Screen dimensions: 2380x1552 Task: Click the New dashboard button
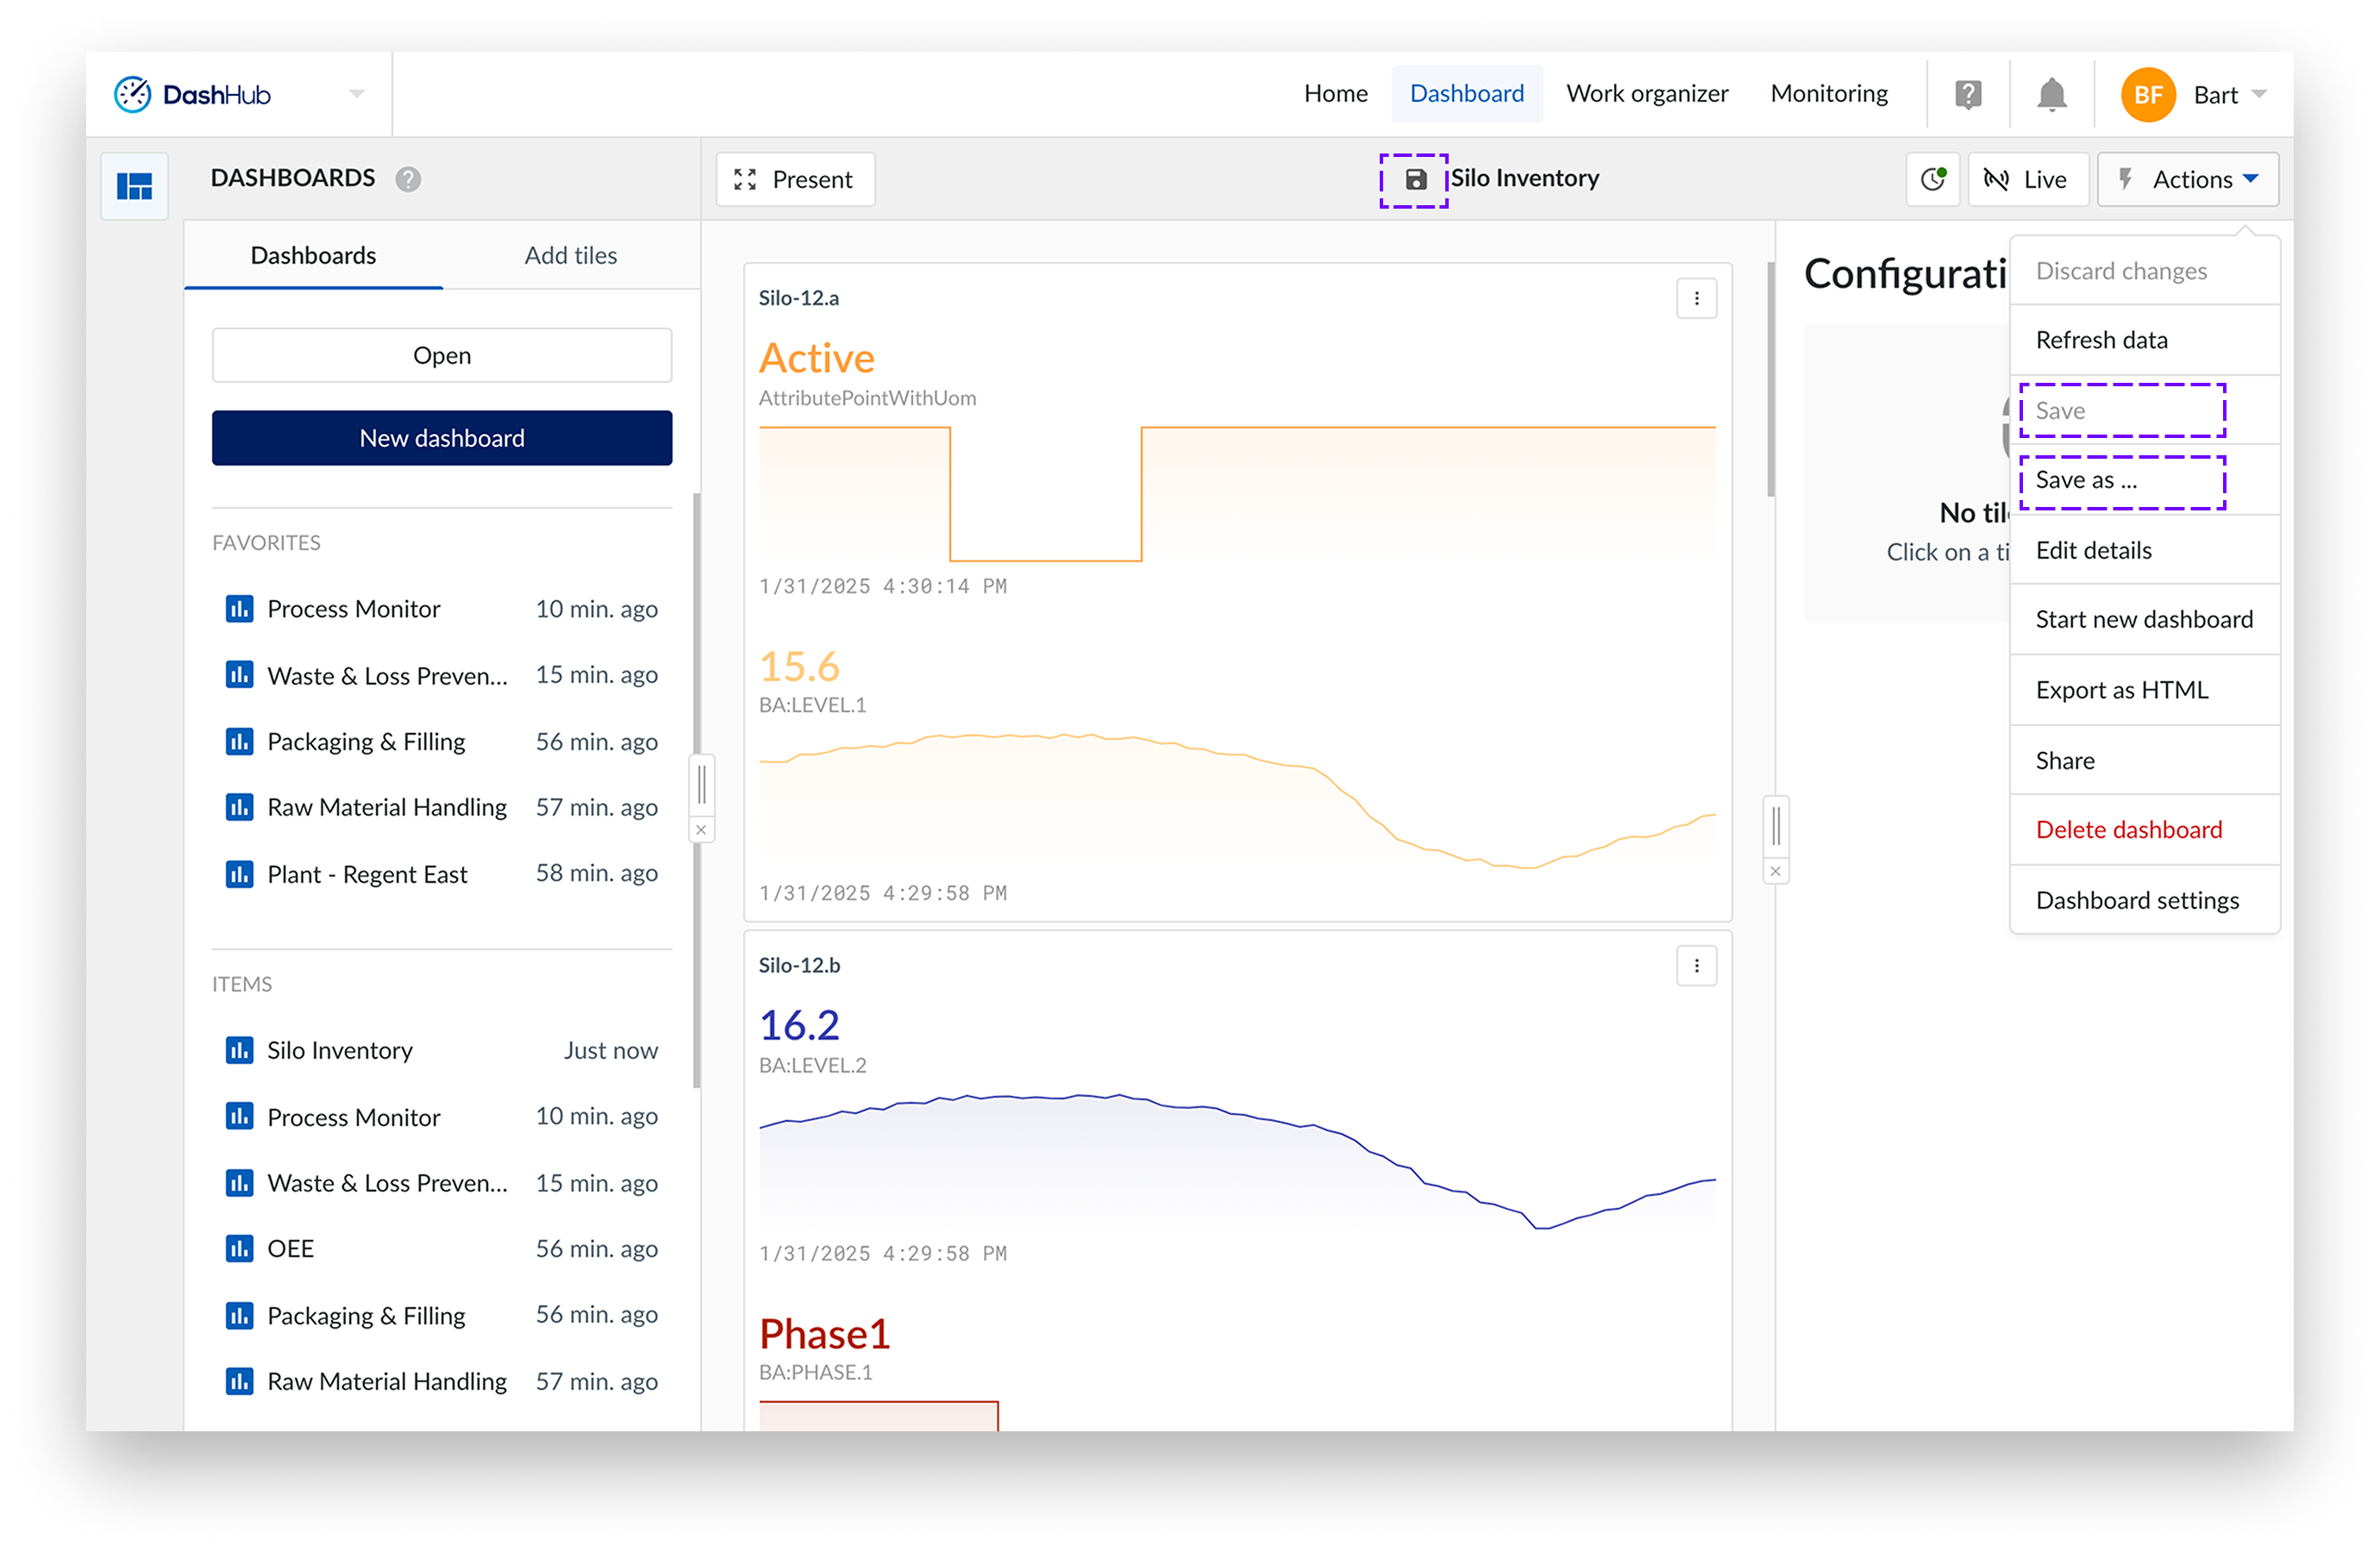tap(441, 438)
